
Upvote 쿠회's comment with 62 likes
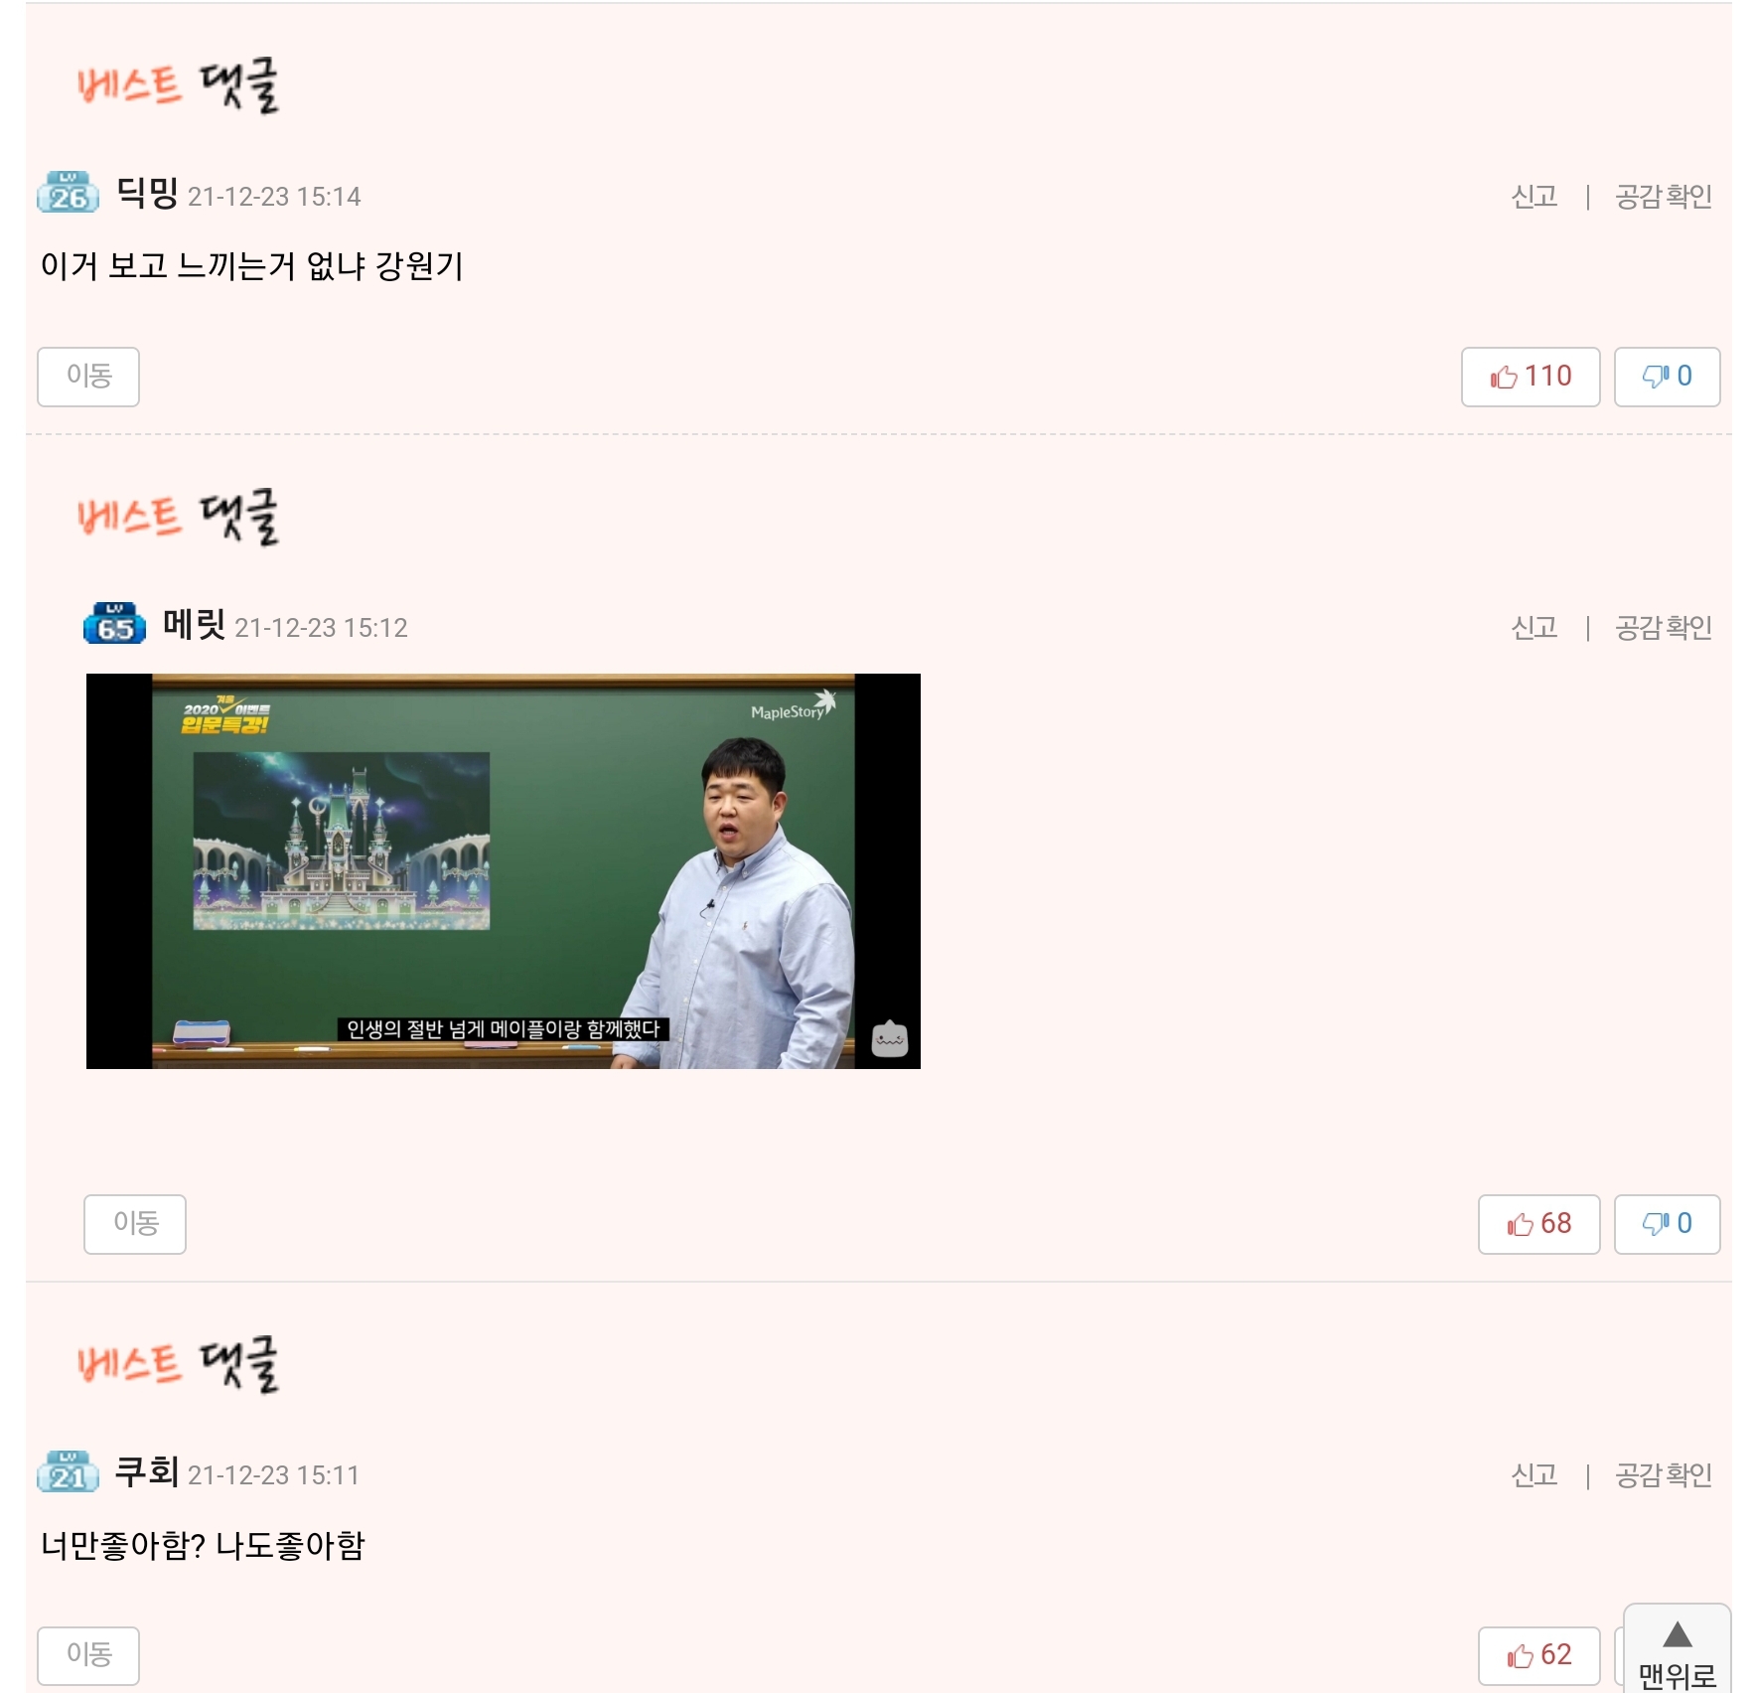[1538, 1655]
